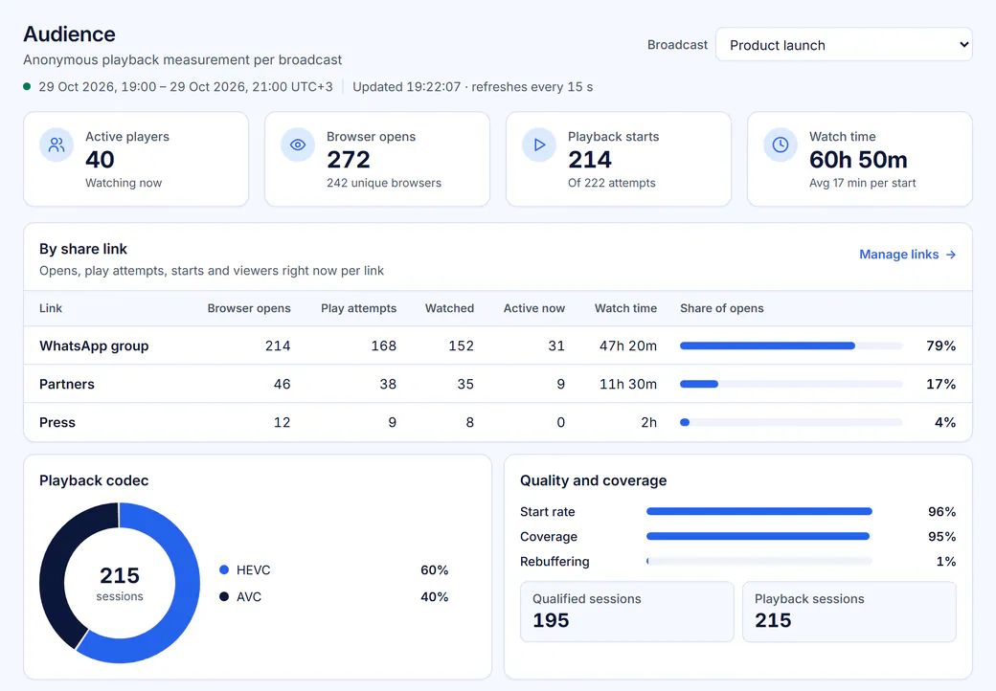Image resolution: width=996 pixels, height=691 pixels.
Task: Click the Coverage progress bar
Action: pos(759,536)
